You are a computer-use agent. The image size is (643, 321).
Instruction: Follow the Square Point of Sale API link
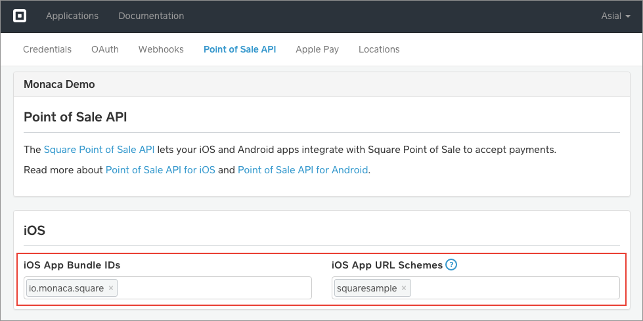point(99,150)
